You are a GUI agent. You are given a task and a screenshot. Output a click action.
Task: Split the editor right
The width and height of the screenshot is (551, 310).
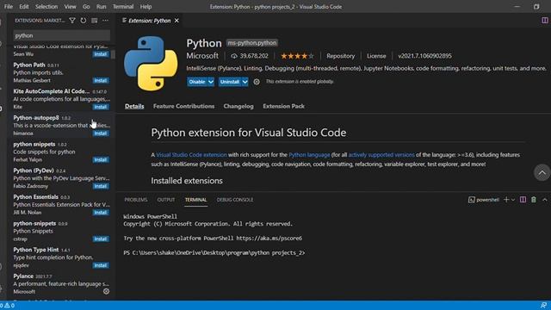coord(544,21)
